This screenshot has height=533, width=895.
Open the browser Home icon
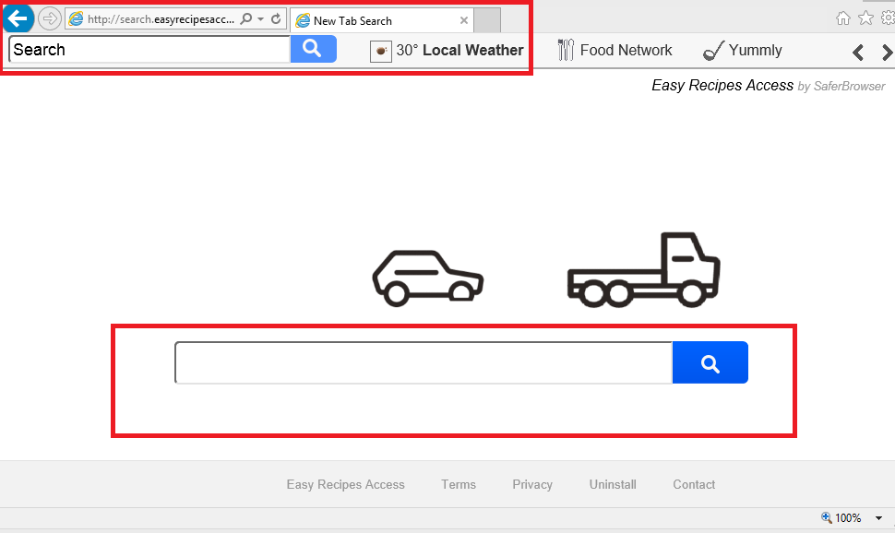pos(842,18)
